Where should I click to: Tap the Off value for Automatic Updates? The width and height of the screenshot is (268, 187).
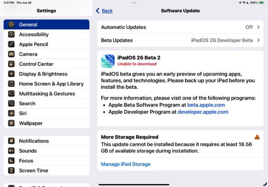249,27
